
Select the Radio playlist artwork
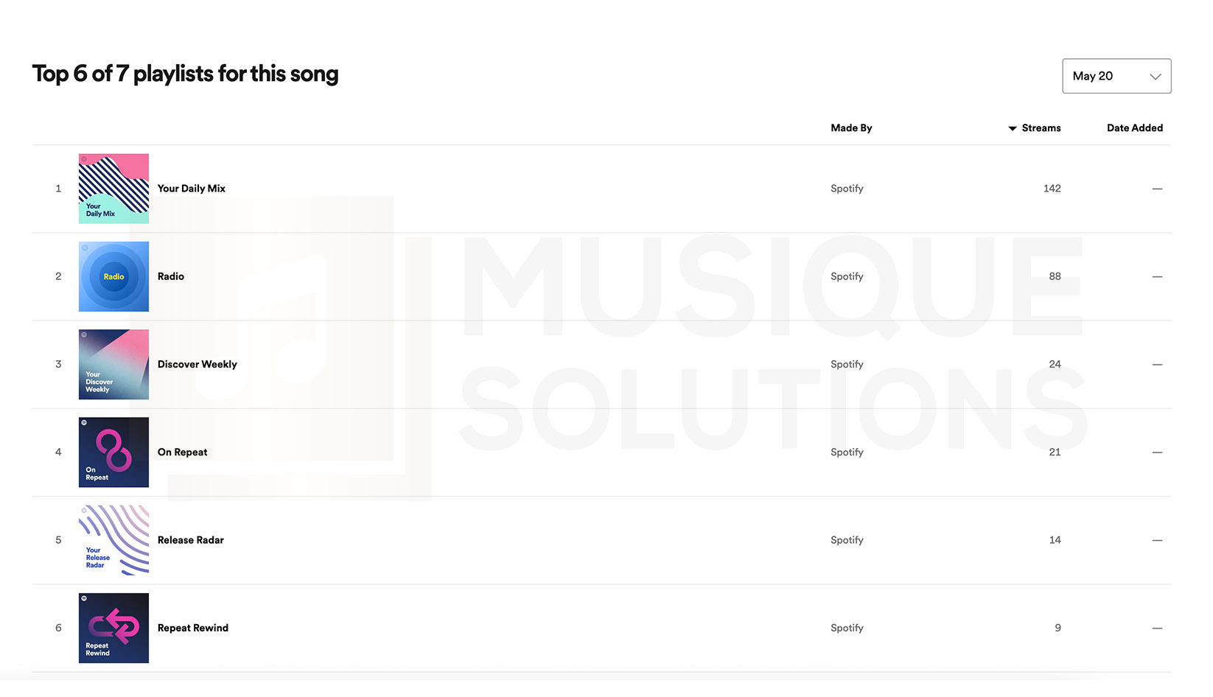click(113, 276)
